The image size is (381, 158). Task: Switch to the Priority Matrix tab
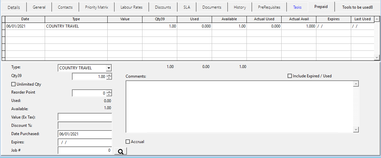tap(96, 7)
